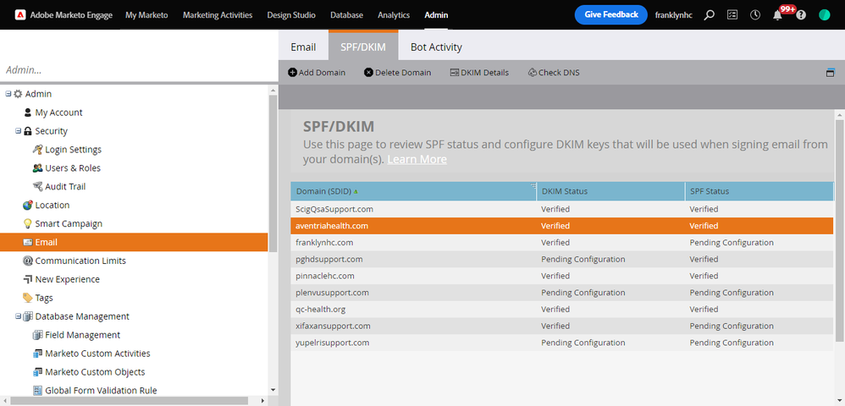This screenshot has height=406, width=845.
Task: Collapse the Admin tree root node
Action: tap(8, 94)
